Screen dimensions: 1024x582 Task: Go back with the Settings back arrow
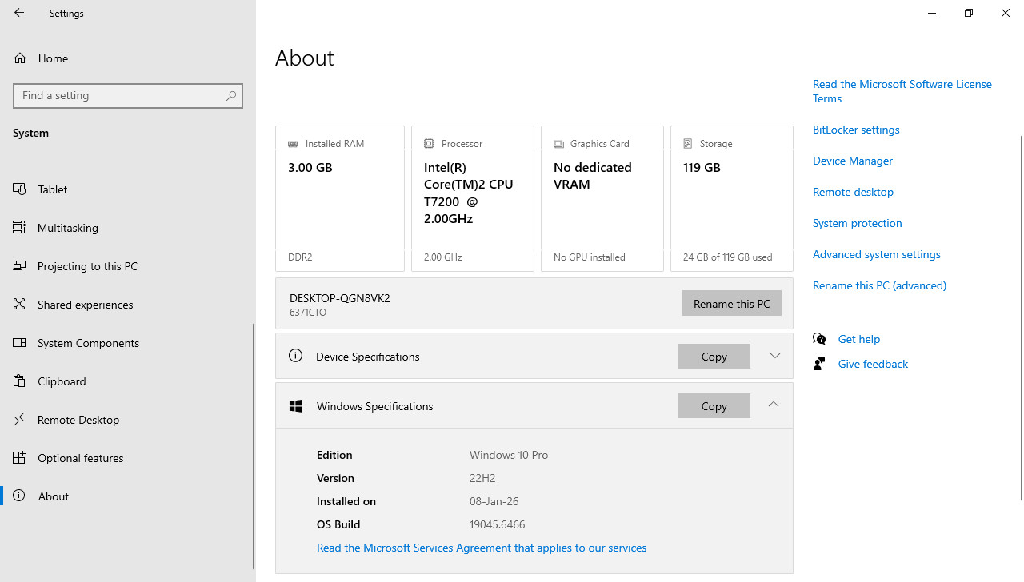pos(19,13)
